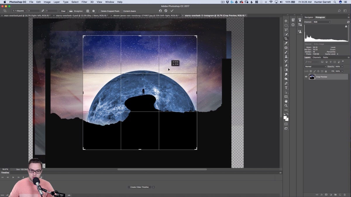Commit the crop with the checkmark
The width and height of the screenshot is (351, 197).
click(172, 11)
